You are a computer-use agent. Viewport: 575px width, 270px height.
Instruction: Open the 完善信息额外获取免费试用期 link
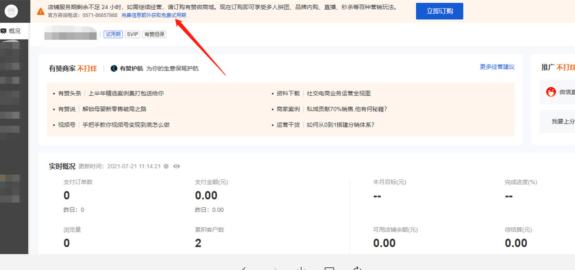pos(154,16)
